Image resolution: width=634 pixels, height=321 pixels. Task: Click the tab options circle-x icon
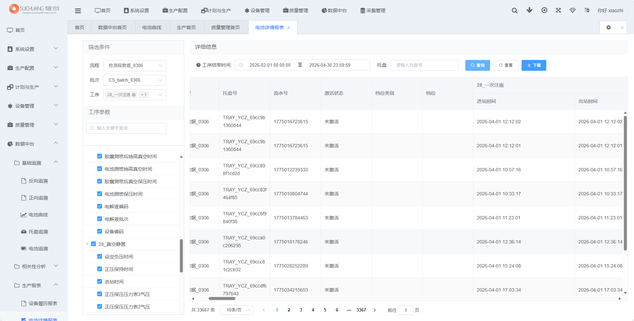tap(609, 27)
